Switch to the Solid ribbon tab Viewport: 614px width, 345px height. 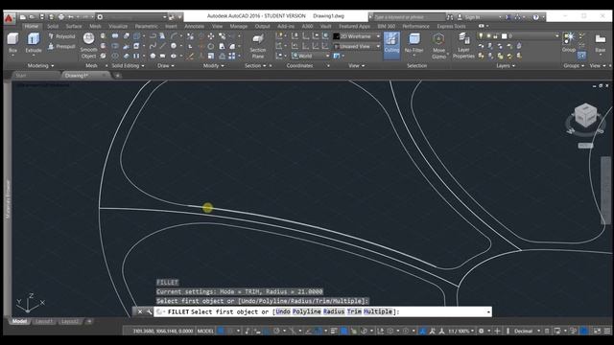pos(53,26)
